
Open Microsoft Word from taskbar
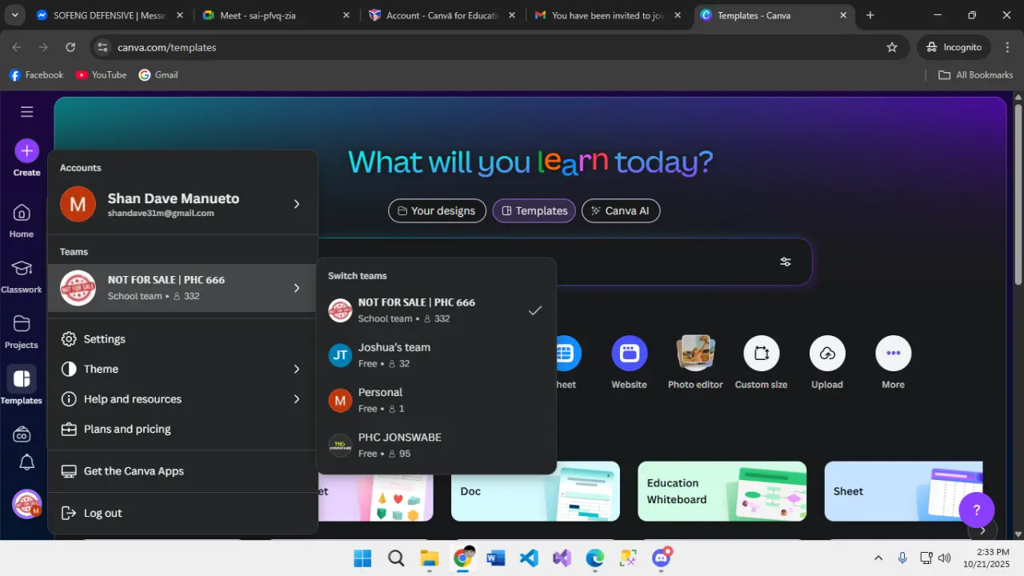pyautogui.click(x=496, y=558)
